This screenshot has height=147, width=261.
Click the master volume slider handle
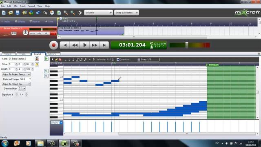coord(187,45)
